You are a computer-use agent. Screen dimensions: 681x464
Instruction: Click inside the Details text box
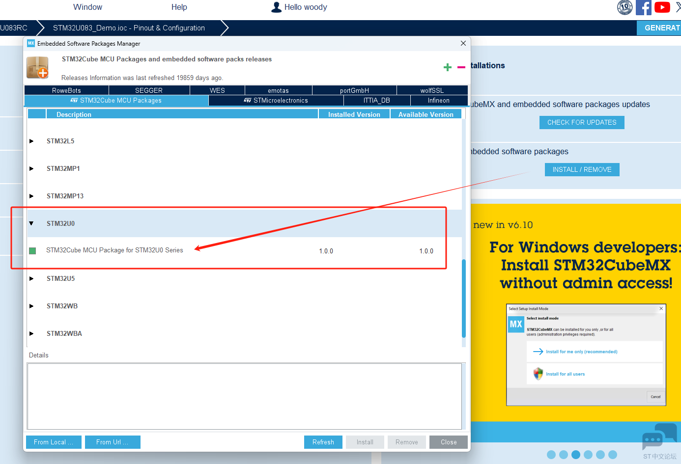tap(244, 396)
